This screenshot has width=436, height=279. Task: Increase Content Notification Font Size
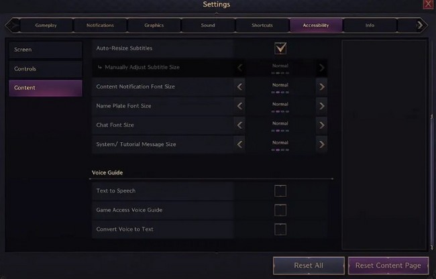322,87
